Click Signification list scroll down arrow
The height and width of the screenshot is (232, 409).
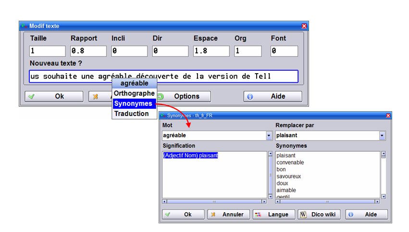270,196
